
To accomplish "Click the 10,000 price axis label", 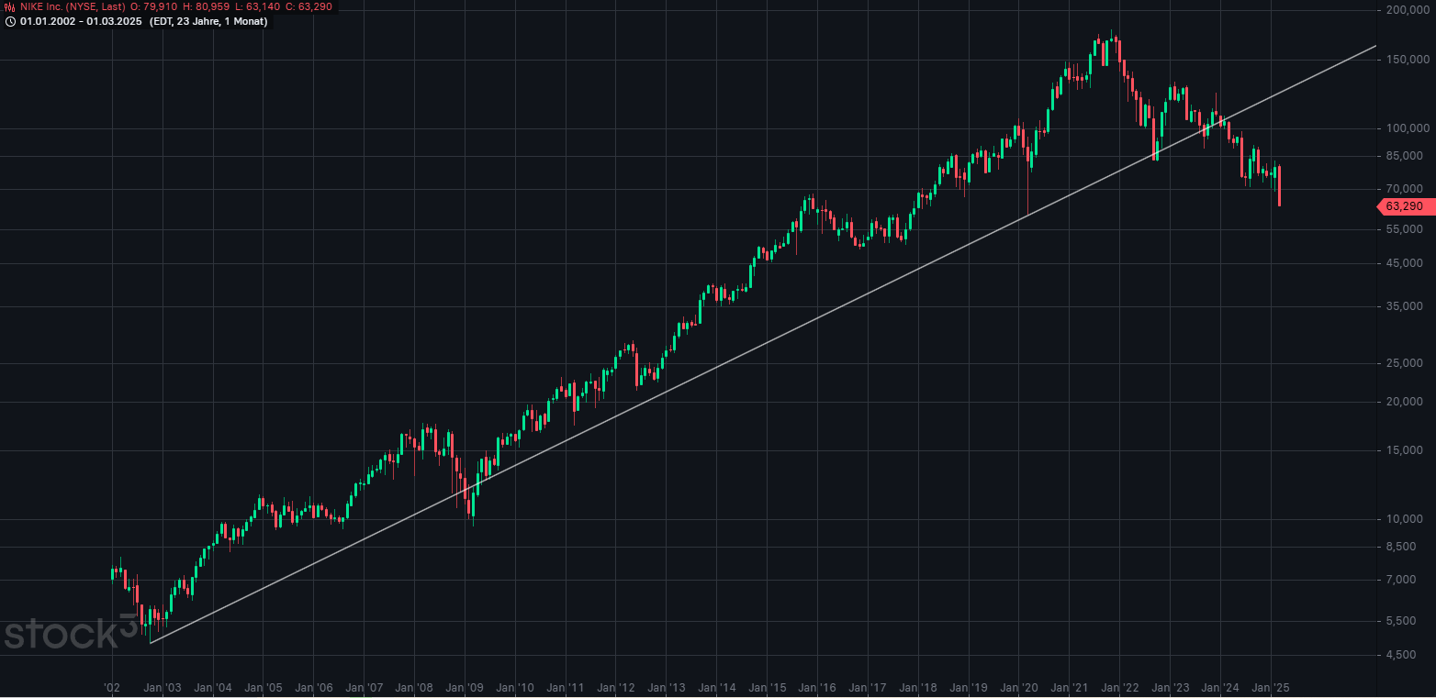I will coord(1407,519).
